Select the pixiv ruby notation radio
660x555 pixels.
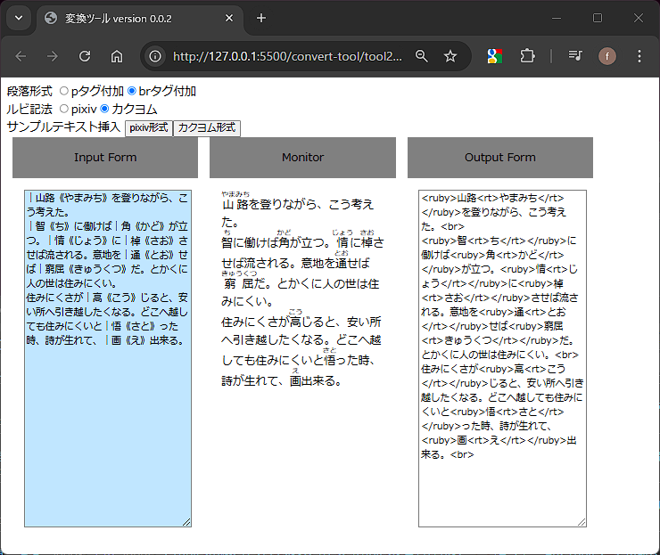click(64, 109)
